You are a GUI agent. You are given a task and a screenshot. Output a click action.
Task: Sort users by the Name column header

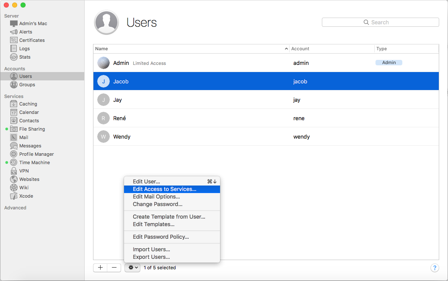click(189, 49)
